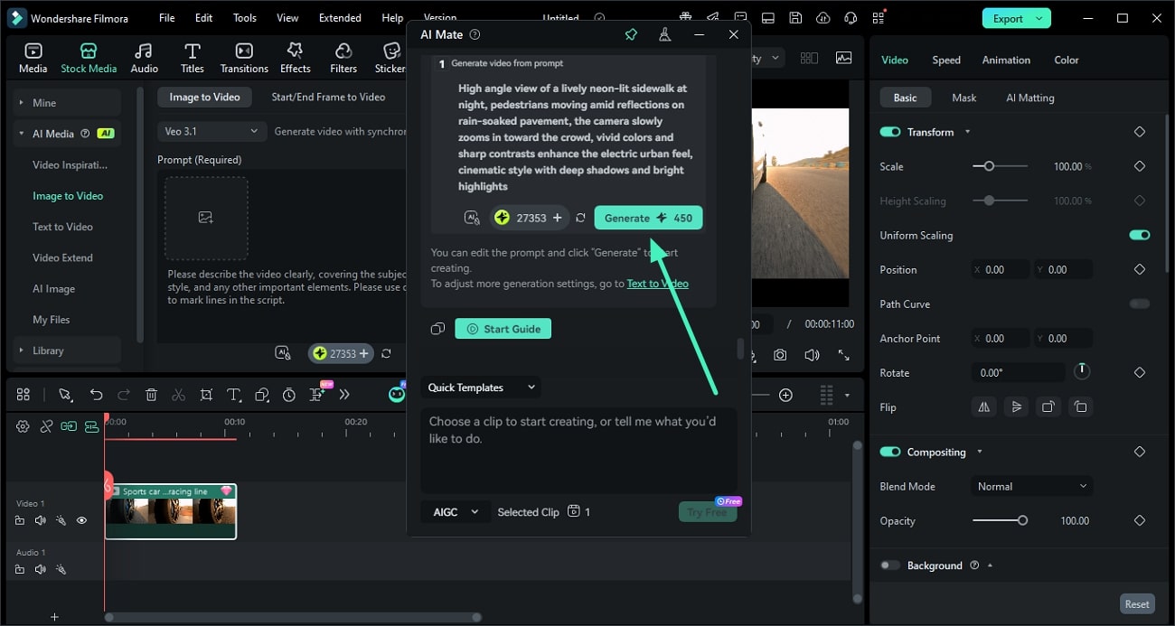Open the Text to Video link

click(658, 283)
